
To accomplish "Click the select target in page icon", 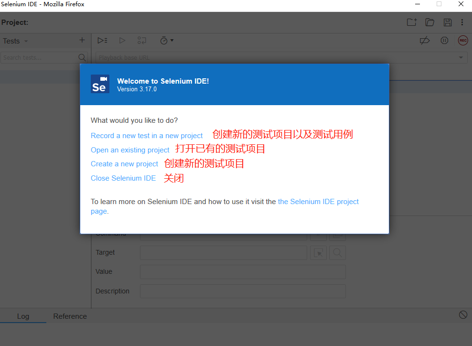I will (319, 253).
